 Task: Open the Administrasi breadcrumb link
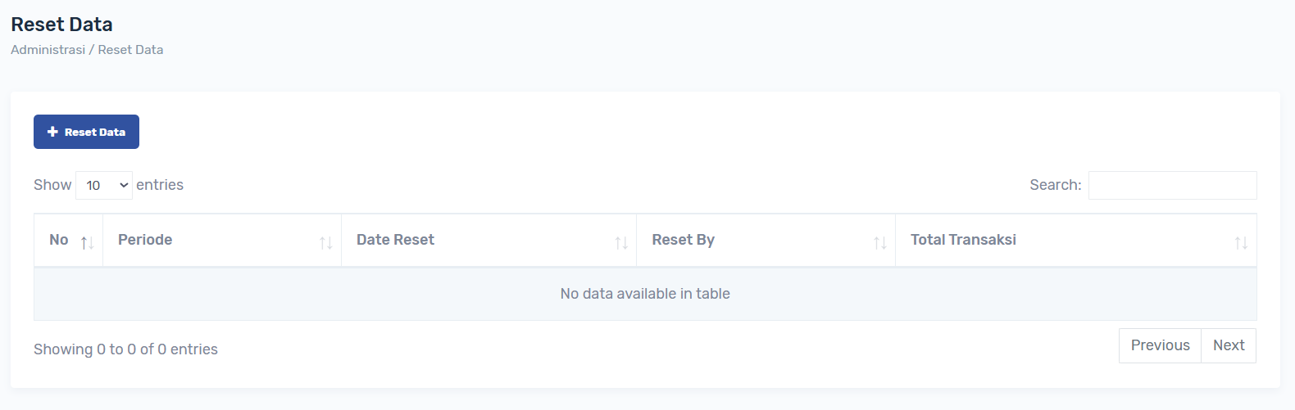[x=48, y=50]
